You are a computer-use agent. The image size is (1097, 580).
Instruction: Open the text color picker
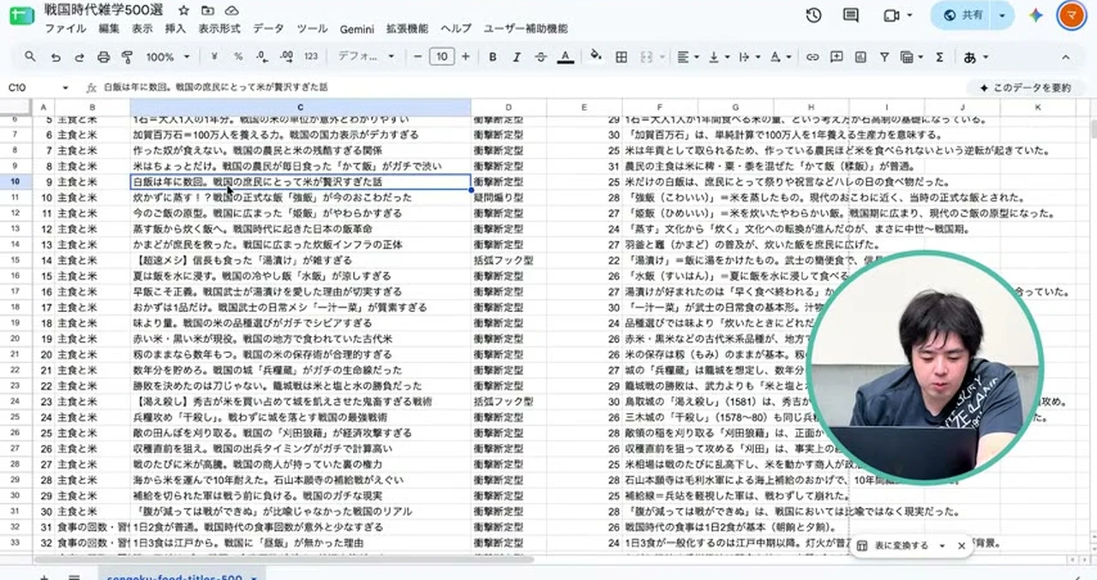coord(565,57)
